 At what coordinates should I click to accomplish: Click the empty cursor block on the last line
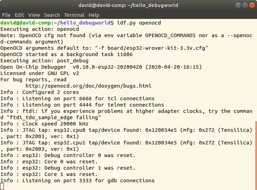(2, 187)
